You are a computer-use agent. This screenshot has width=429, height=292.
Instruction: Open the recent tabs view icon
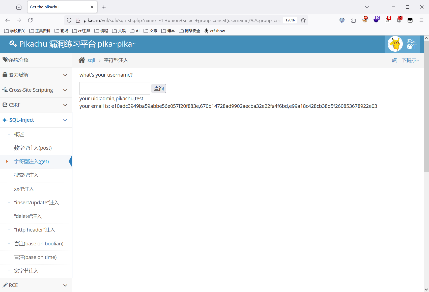tap(19, 7)
